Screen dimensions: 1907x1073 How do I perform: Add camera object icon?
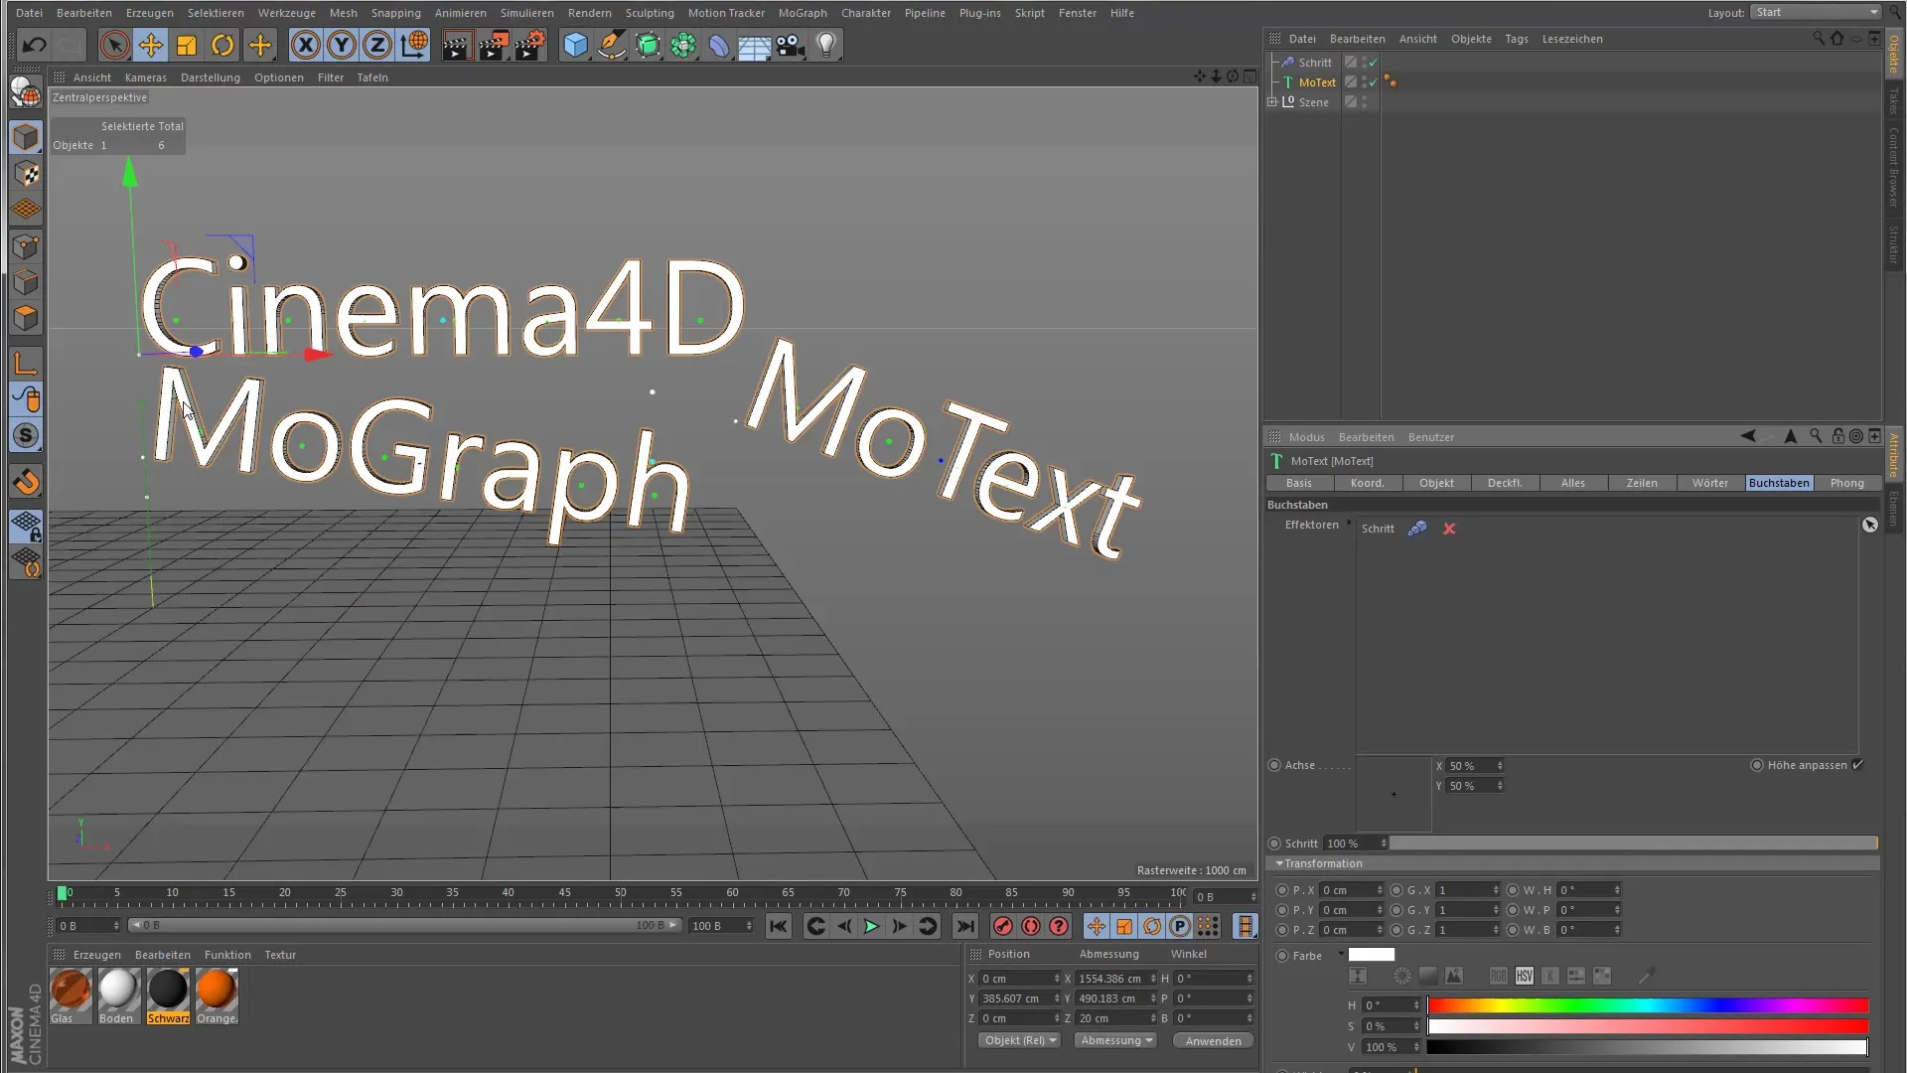(x=791, y=45)
